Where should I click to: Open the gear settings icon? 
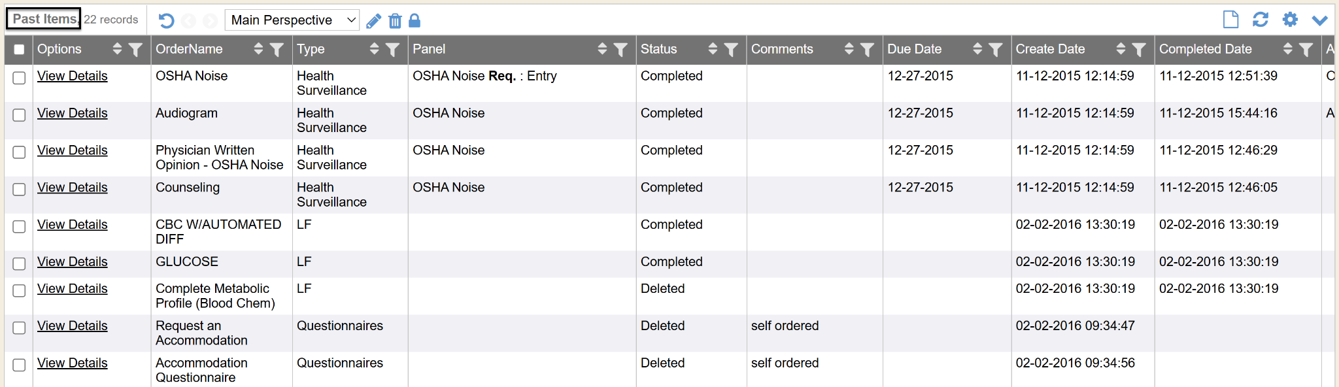pos(1290,20)
